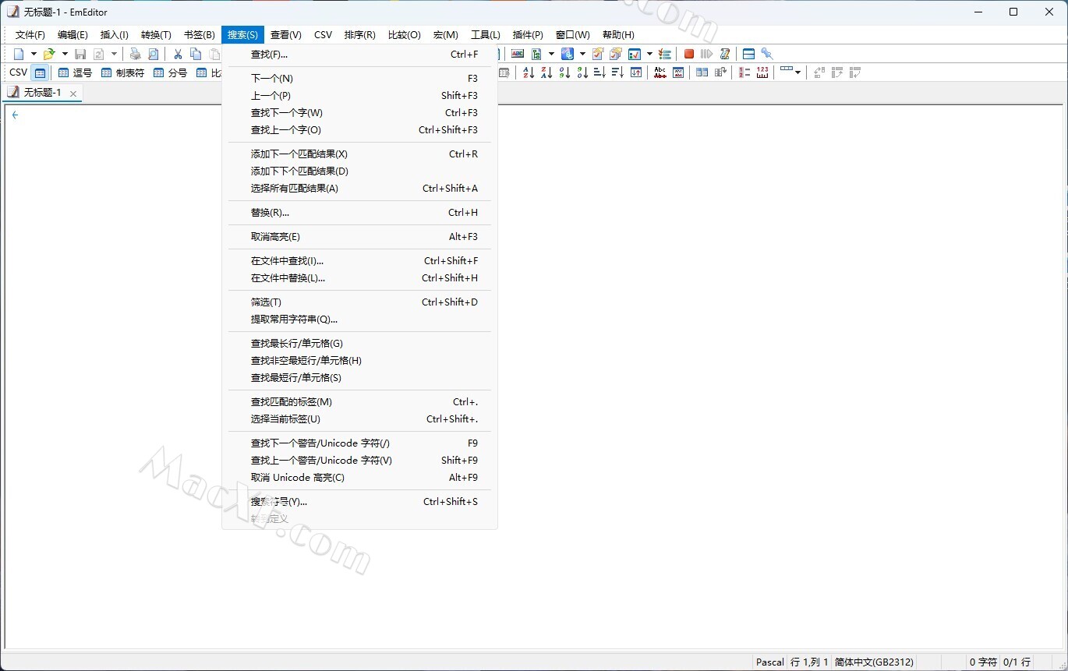The image size is (1068, 671).
Task: Click the ABC spelling check icon
Action: point(518,54)
